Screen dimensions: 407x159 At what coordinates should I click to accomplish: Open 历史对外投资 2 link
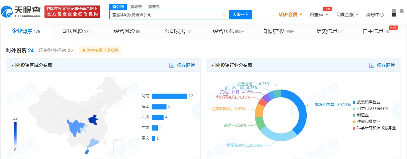click(x=56, y=50)
